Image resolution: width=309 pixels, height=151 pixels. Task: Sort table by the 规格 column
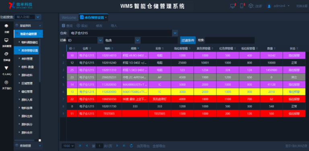(135, 48)
